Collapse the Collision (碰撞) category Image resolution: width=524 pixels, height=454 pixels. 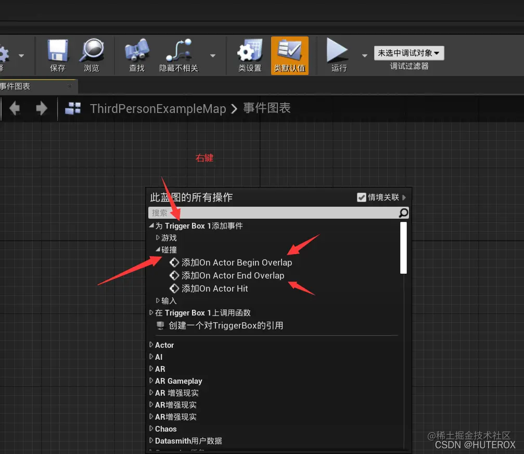(x=158, y=249)
